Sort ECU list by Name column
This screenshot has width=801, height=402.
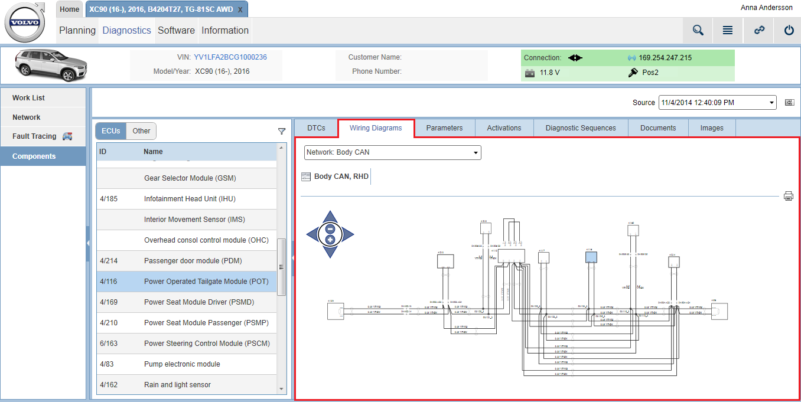pos(153,152)
